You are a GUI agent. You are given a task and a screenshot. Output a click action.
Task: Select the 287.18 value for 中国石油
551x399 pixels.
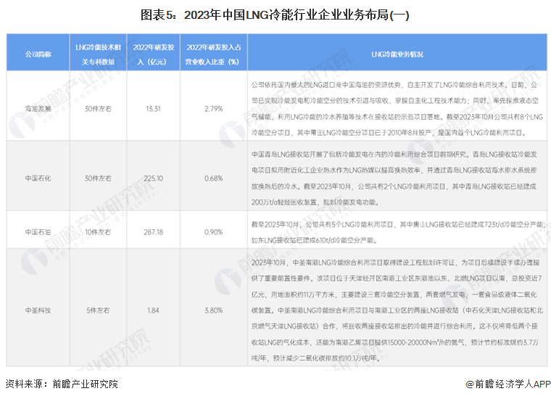(153, 232)
